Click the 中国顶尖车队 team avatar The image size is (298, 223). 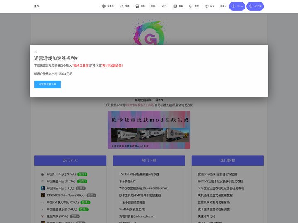[x=43, y=188]
